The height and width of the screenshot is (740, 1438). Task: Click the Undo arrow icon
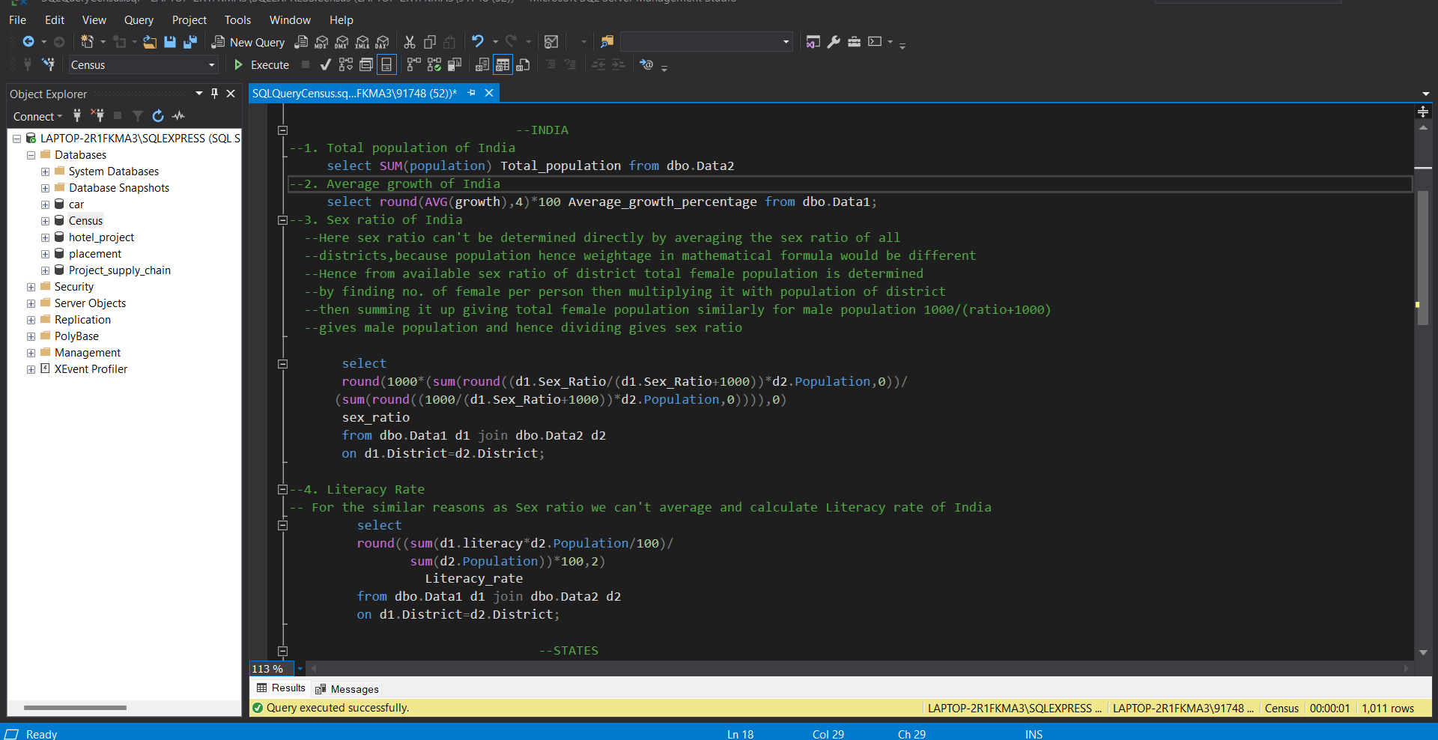pyautogui.click(x=477, y=42)
